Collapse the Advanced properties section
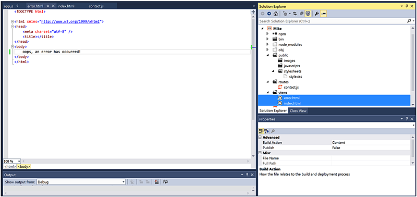This screenshot has height=197, width=417. pyautogui.click(x=260, y=138)
